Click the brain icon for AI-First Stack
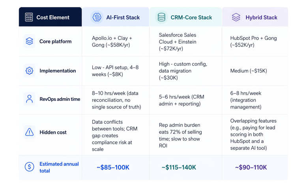Image resolution: width=303 pixels, height=192 pixels. click(96, 17)
